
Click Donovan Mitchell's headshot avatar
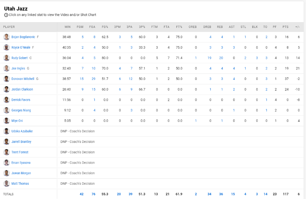coord(6,79)
